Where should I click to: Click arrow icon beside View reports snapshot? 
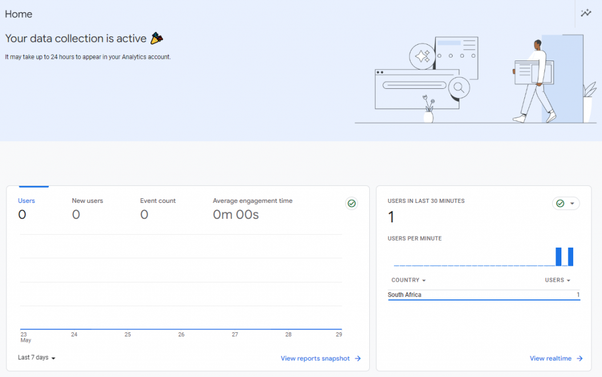coord(358,359)
